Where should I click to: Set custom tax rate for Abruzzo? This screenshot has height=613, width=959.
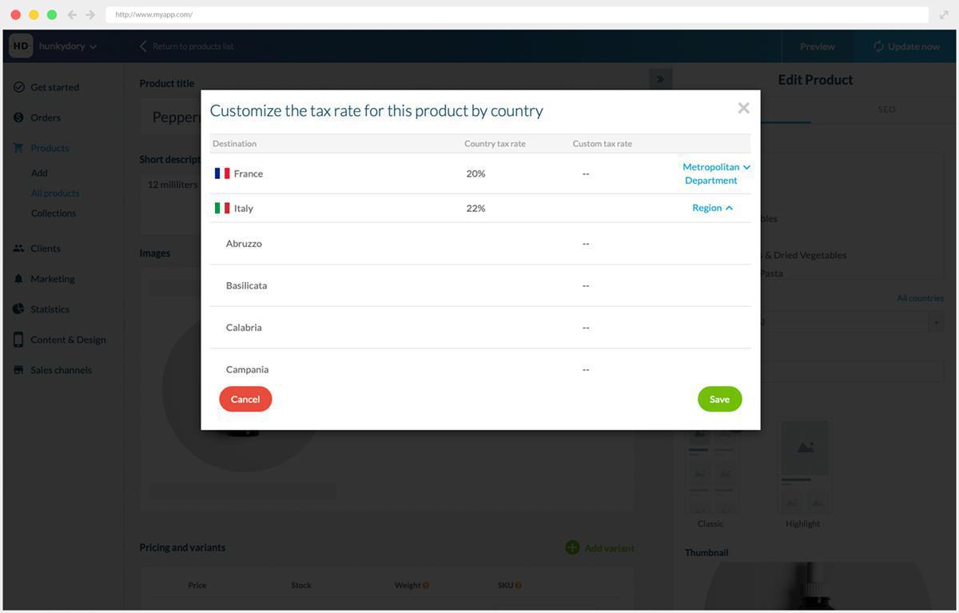coord(586,244)
